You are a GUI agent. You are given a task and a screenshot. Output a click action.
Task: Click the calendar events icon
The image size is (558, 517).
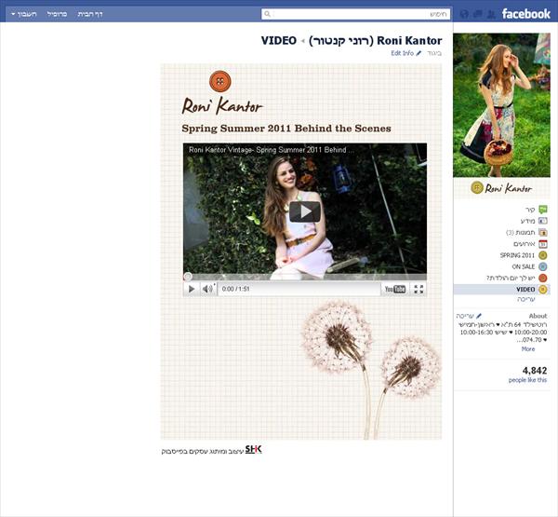coord(543,244)
